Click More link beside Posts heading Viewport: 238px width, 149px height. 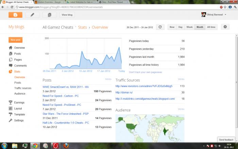(x=108, y=79)
